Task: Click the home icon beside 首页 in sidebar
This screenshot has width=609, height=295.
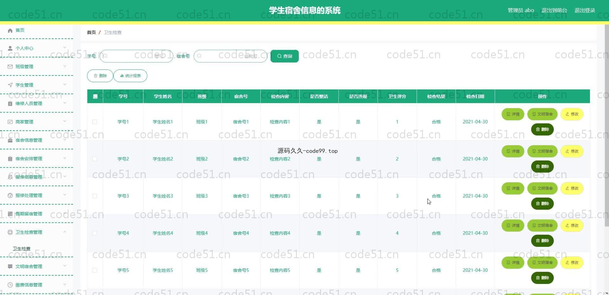Action: (10, 30)
